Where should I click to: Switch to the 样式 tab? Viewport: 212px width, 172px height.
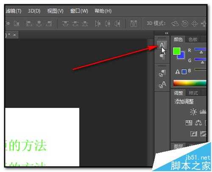click(x=193, y=93)
